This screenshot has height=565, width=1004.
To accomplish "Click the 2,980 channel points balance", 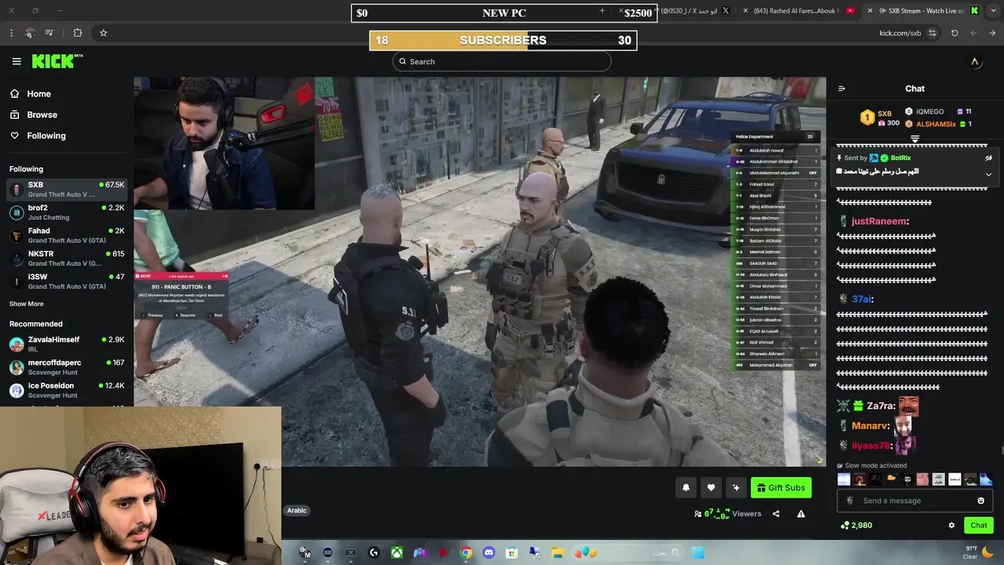I will coord(856,525).
